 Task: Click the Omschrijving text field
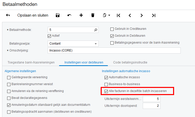coord(114,50)
